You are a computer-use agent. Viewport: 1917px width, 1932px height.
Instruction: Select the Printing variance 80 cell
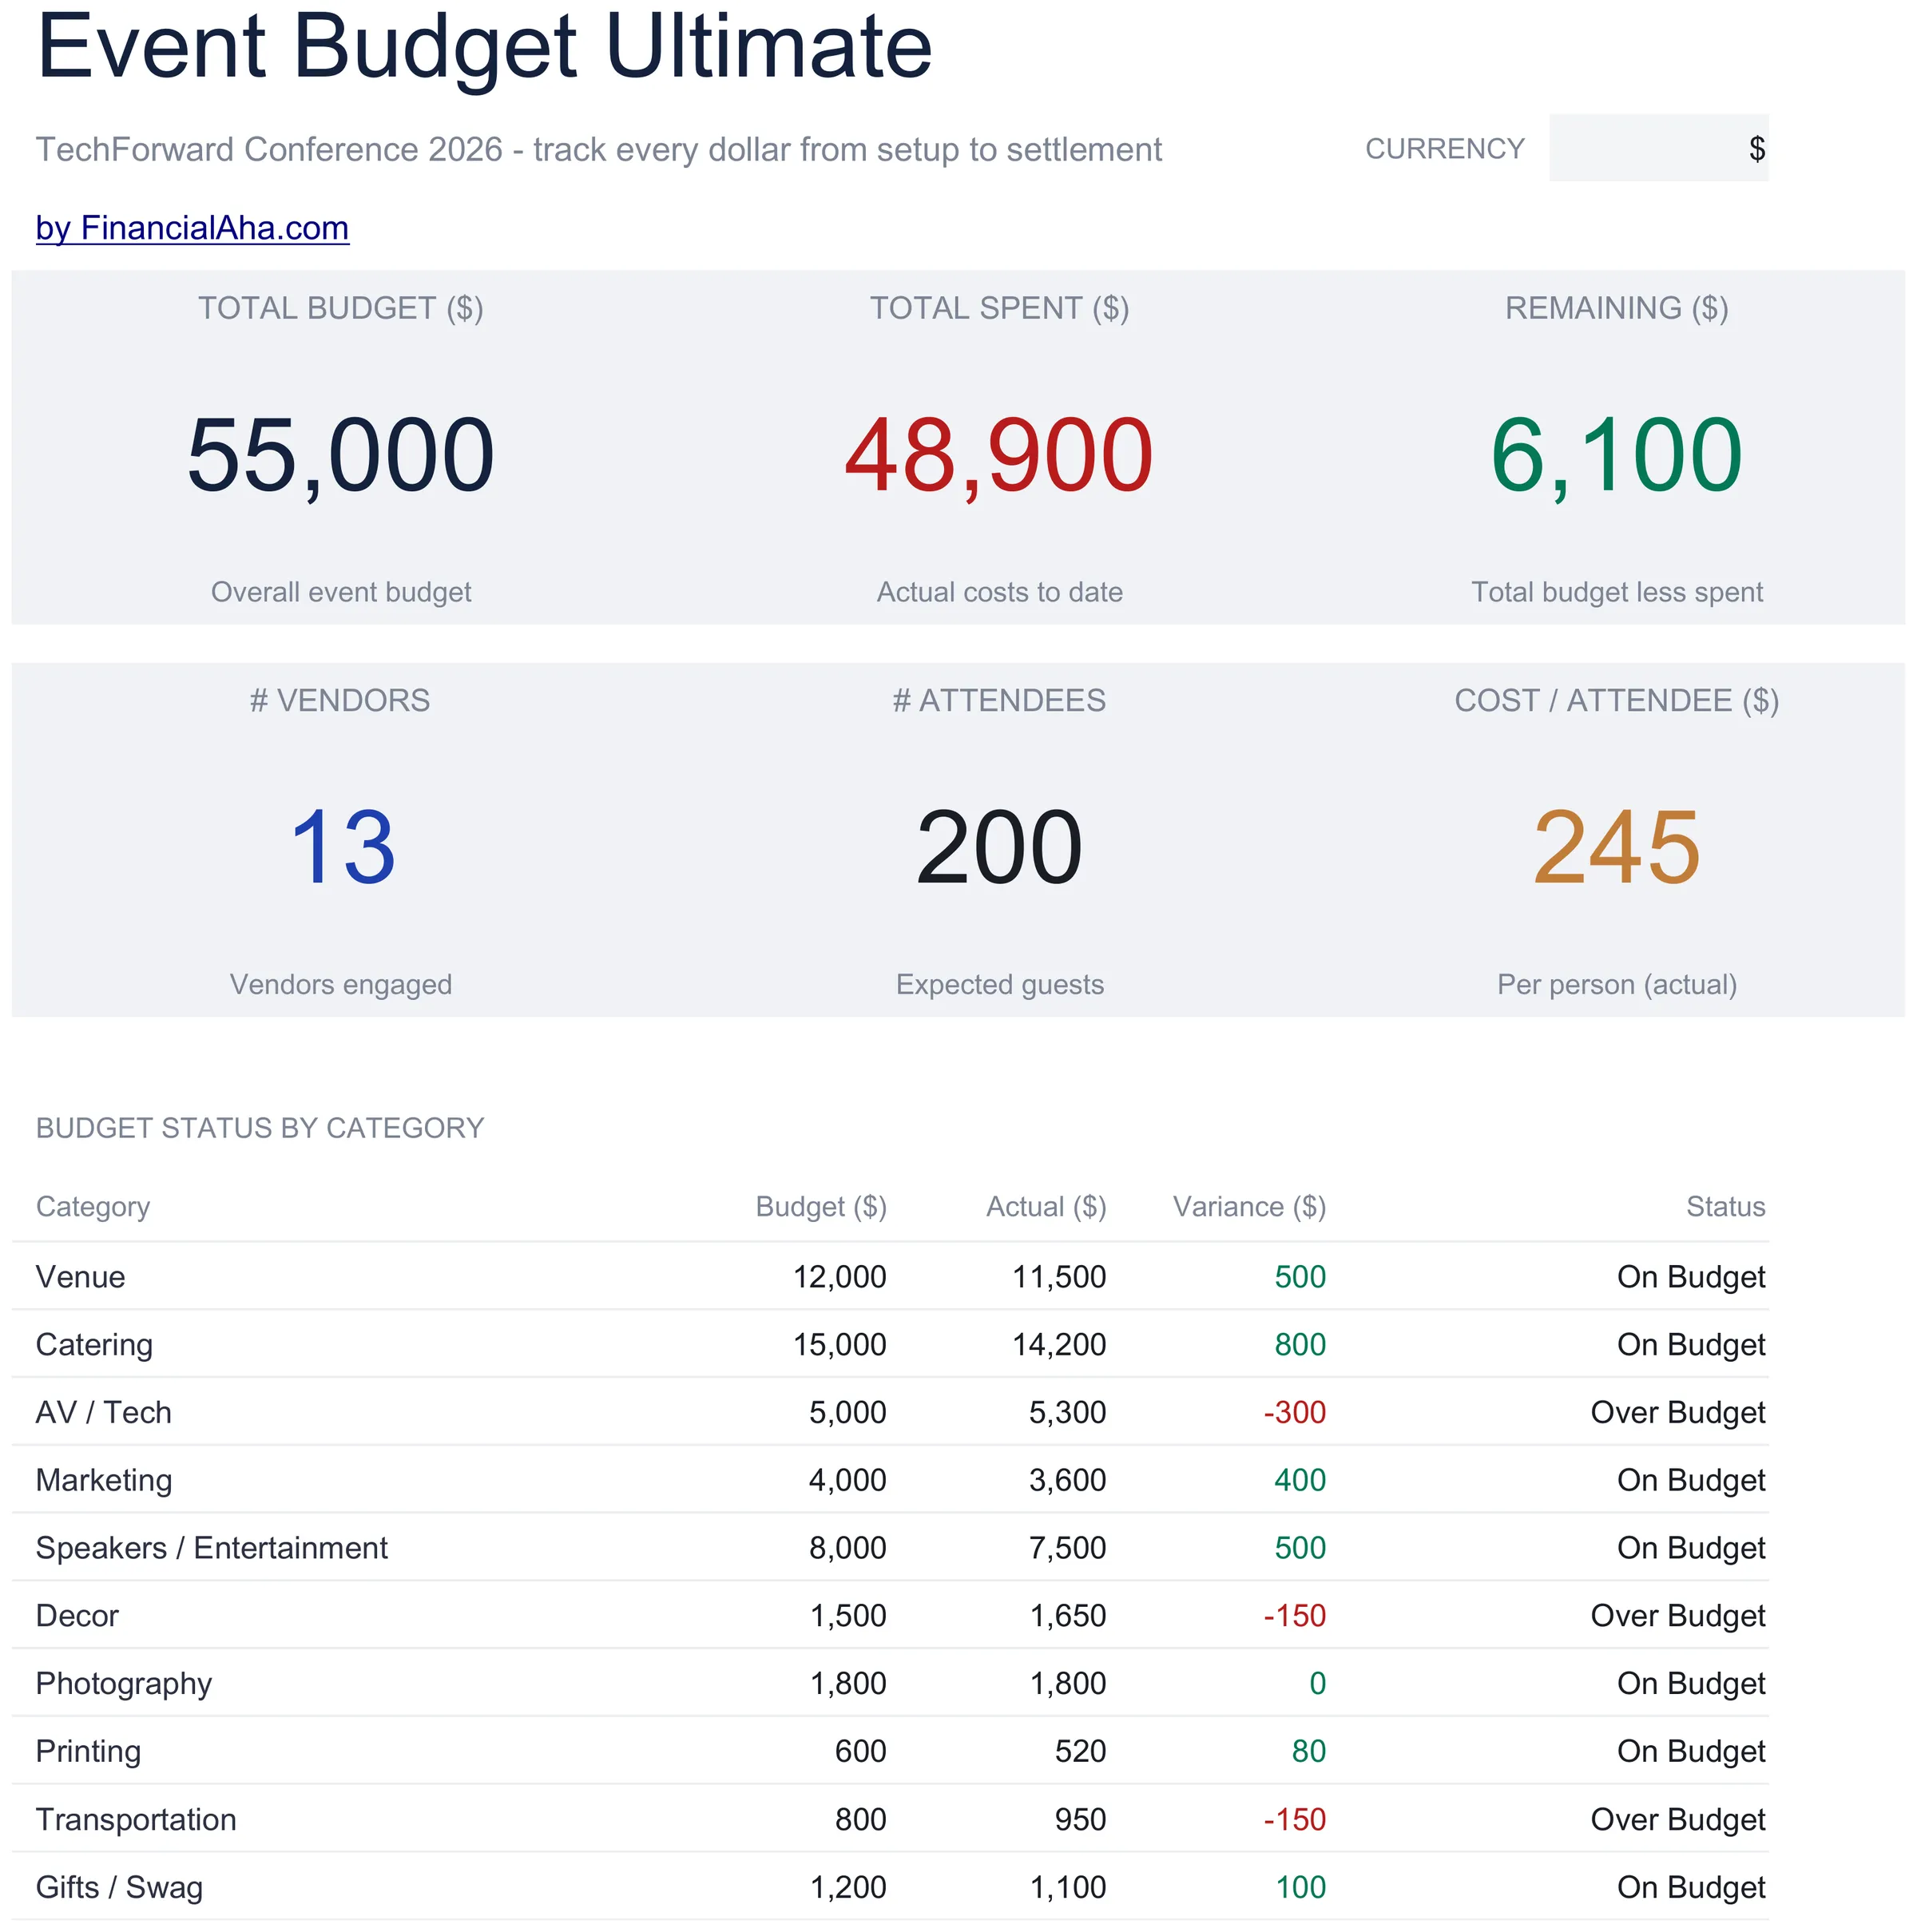click(1308, 1753)
